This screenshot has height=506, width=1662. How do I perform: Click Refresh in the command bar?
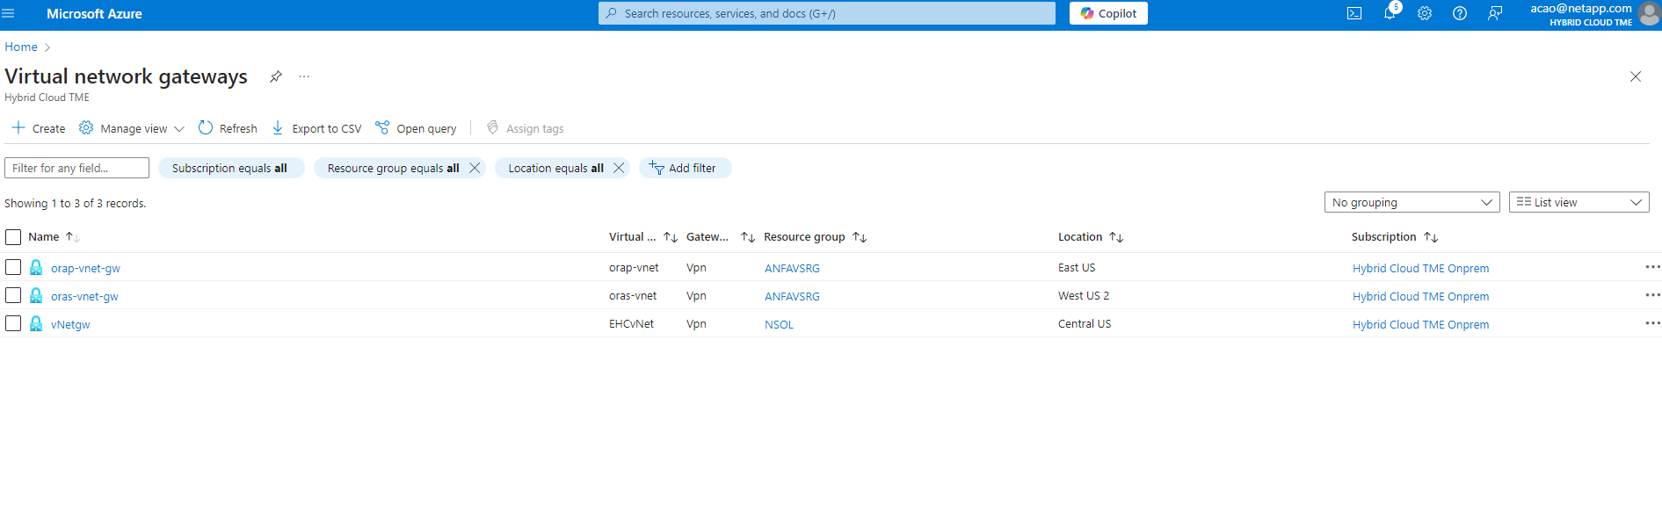pos(228,128)
